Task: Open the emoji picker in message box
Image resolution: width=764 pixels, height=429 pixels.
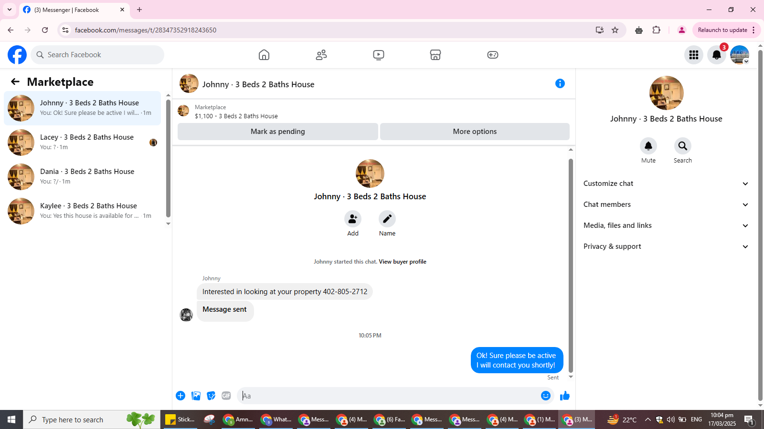Action: pos(546,396)
